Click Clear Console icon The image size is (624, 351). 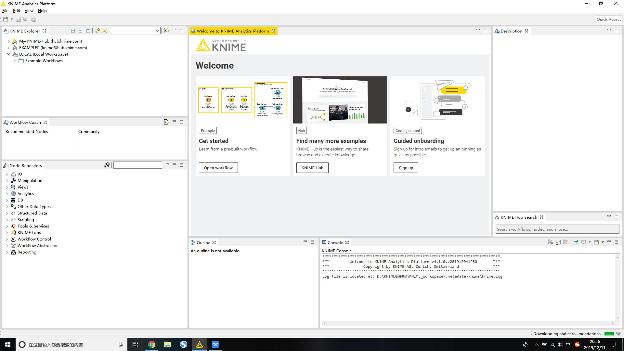[551, 242]
